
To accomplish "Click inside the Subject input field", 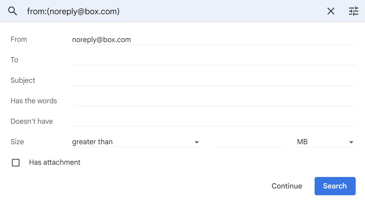I will coord(214,81).
